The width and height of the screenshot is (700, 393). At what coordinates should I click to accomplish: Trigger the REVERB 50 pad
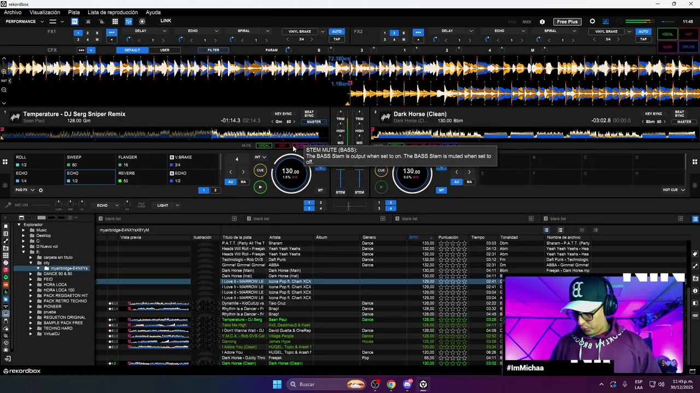[141, 177]
